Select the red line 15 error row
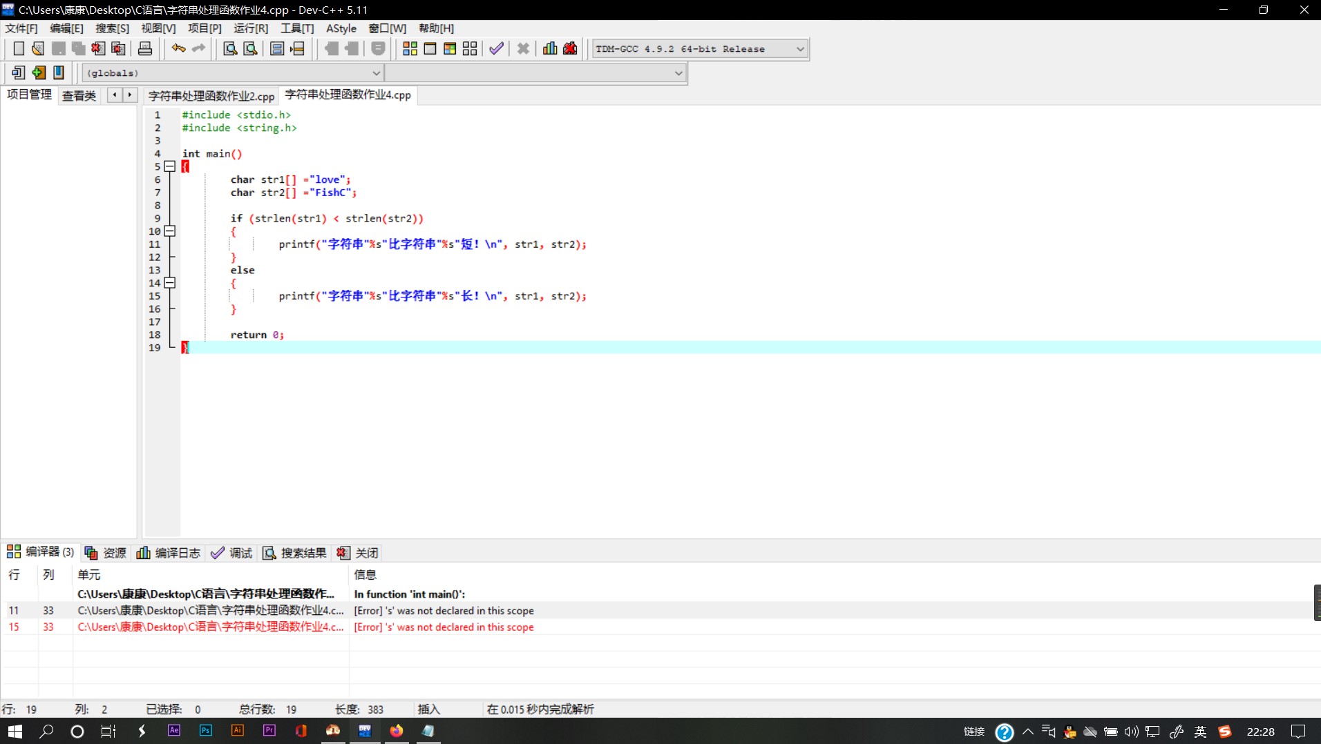Screen dimensions: 1321x744 click(660, 627)
